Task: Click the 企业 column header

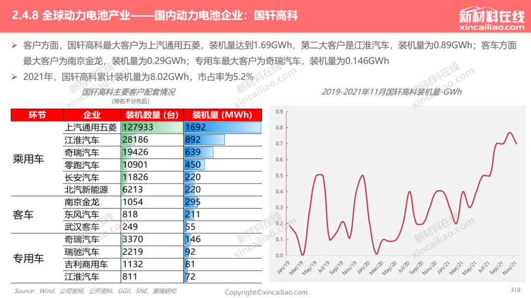Action: [x=92, y=115]
